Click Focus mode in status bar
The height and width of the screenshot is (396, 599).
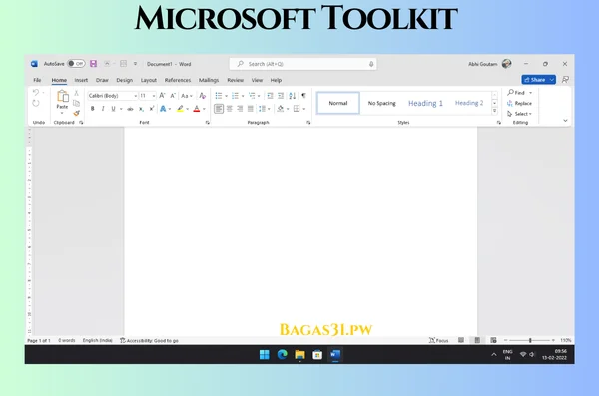coord(438,340)
